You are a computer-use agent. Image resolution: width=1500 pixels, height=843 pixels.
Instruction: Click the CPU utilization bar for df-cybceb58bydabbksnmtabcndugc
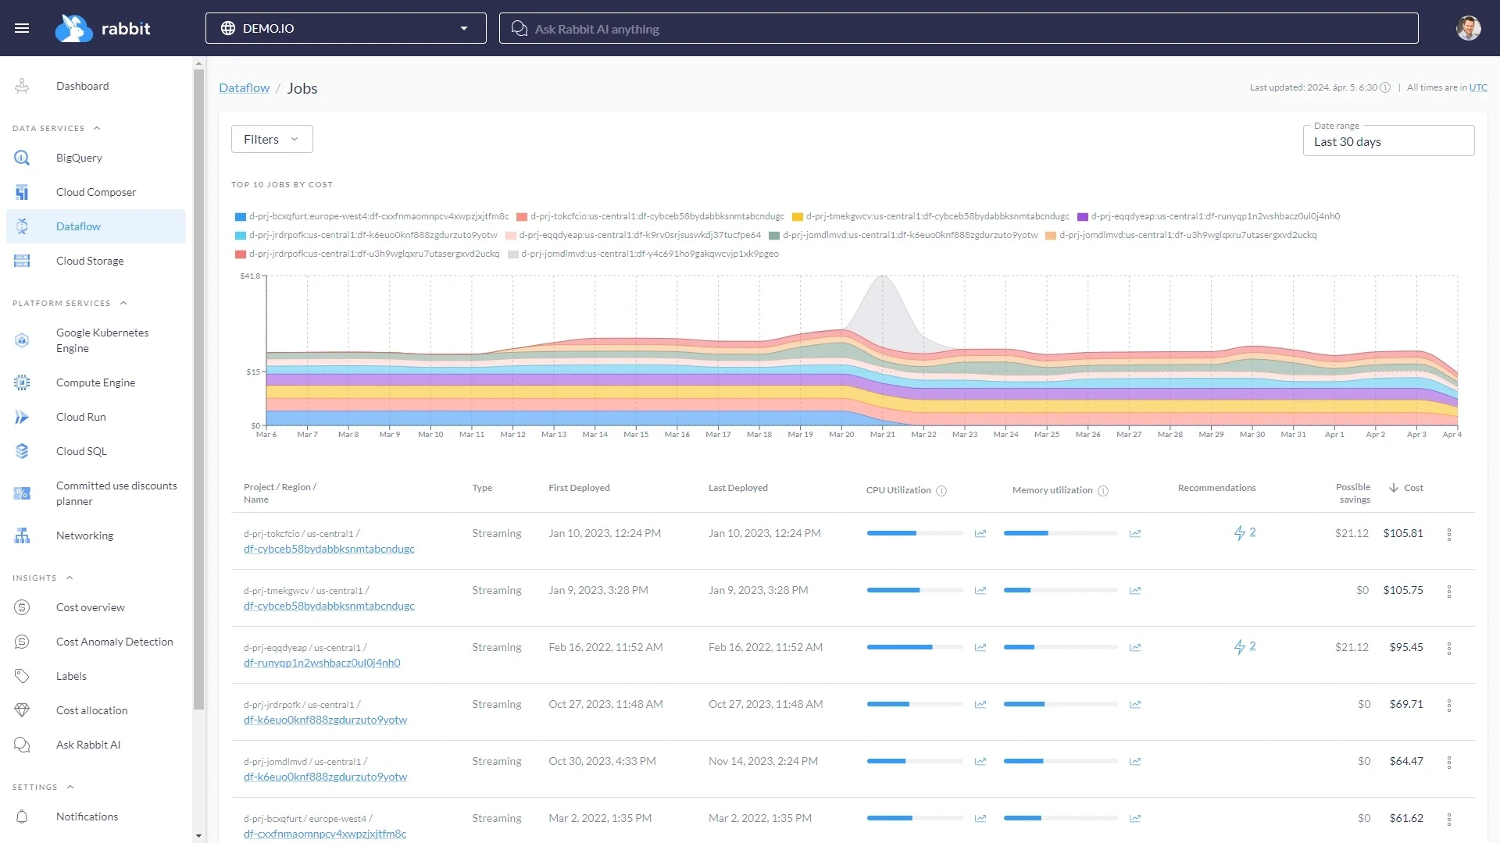tap(914, 533)
